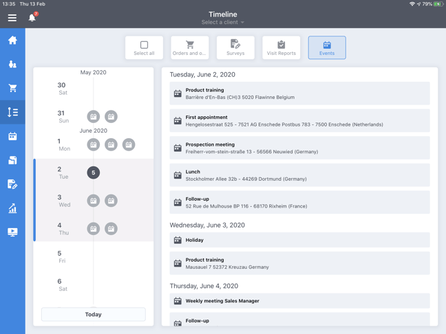Go to Home from the sidebar

pyautogui.click(x=12, y=41)
